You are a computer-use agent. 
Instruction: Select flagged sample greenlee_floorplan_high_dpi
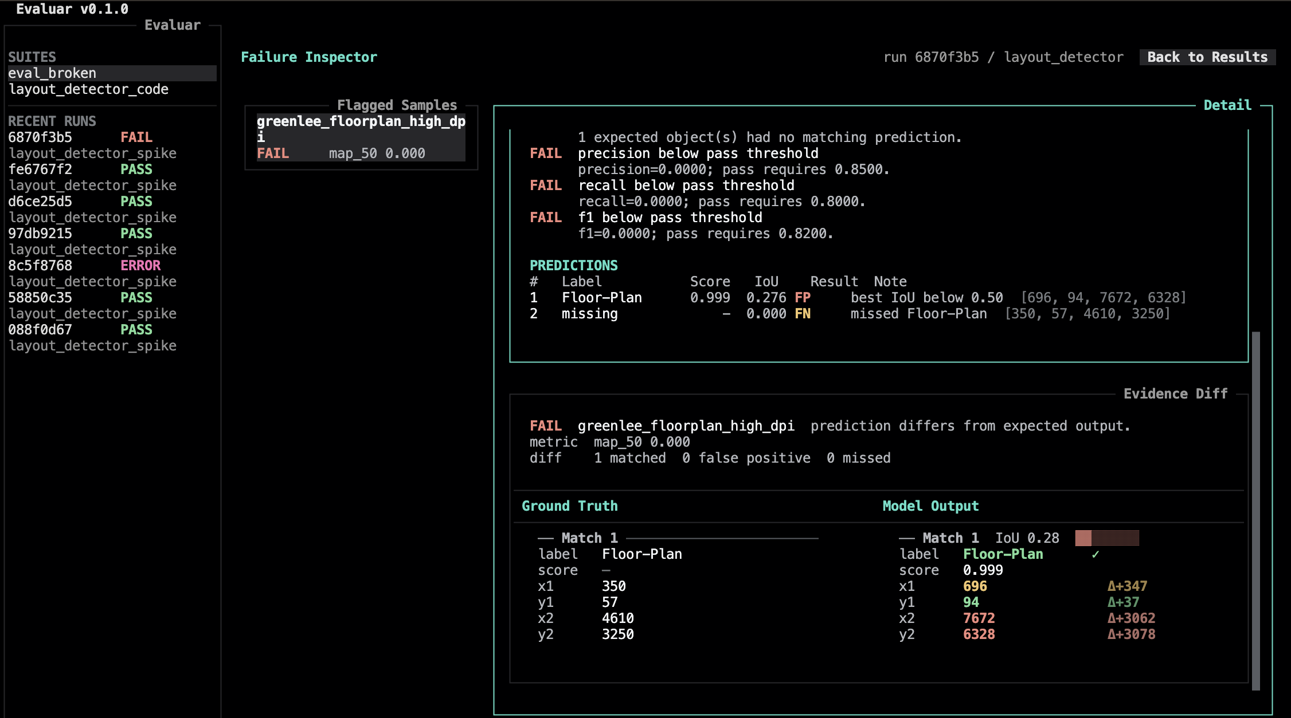tap(361, 137)
